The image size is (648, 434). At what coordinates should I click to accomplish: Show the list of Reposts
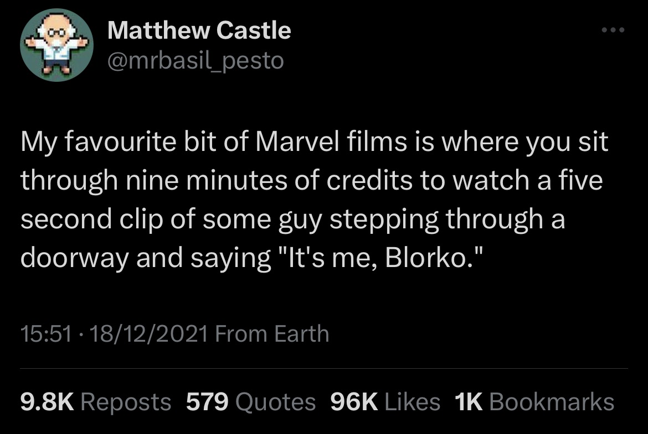[x=126, y=402]
